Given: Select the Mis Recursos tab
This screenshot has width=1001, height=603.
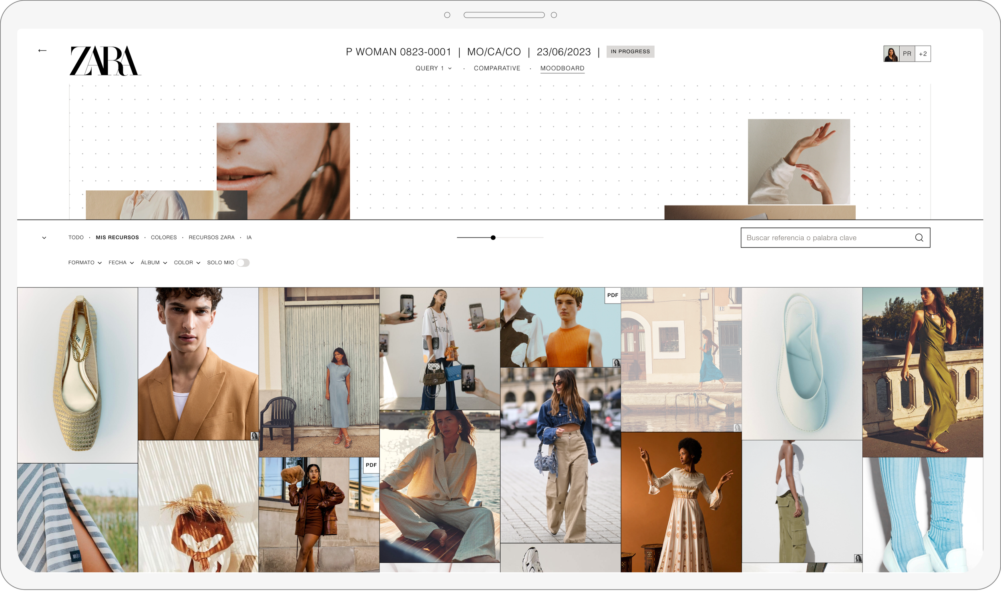Looking at the screenshot, I should pos(117,238).
